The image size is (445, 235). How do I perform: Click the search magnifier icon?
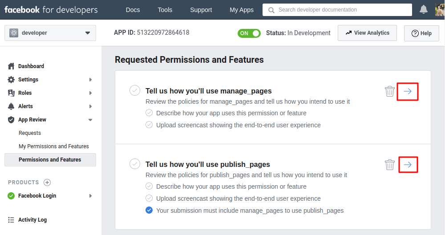coord(271,10)
